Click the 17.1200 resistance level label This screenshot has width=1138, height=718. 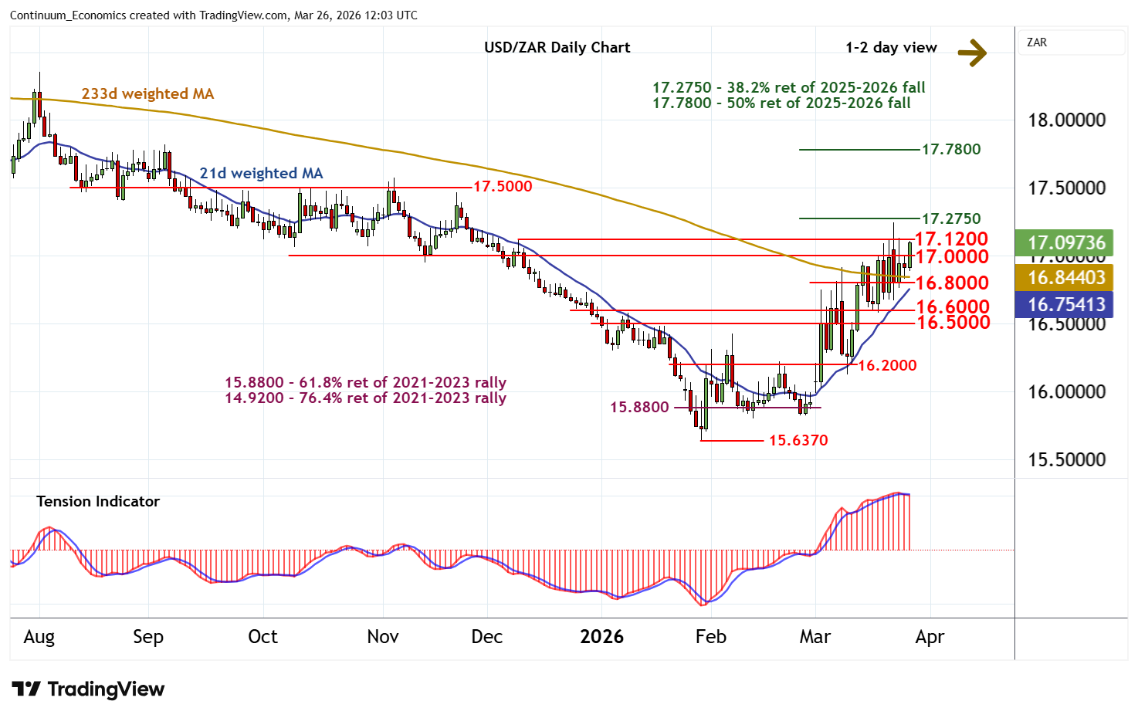tap(951, 239)
